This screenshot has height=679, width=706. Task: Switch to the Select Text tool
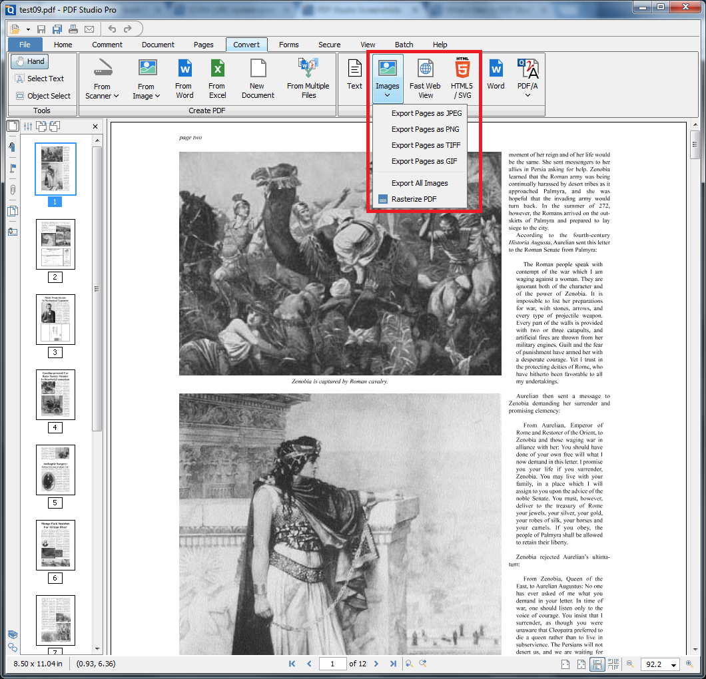39,79
